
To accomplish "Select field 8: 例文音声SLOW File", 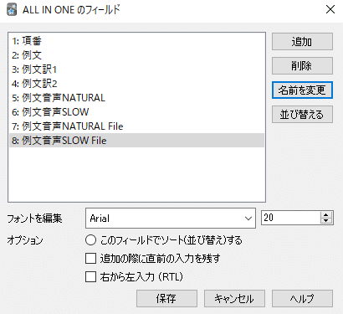I will [x=136, y=141].
